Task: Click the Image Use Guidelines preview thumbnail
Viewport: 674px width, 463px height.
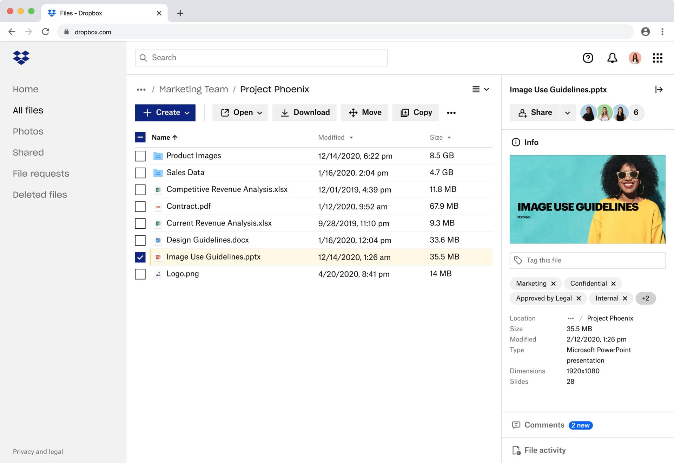Action: click(587, 199)
